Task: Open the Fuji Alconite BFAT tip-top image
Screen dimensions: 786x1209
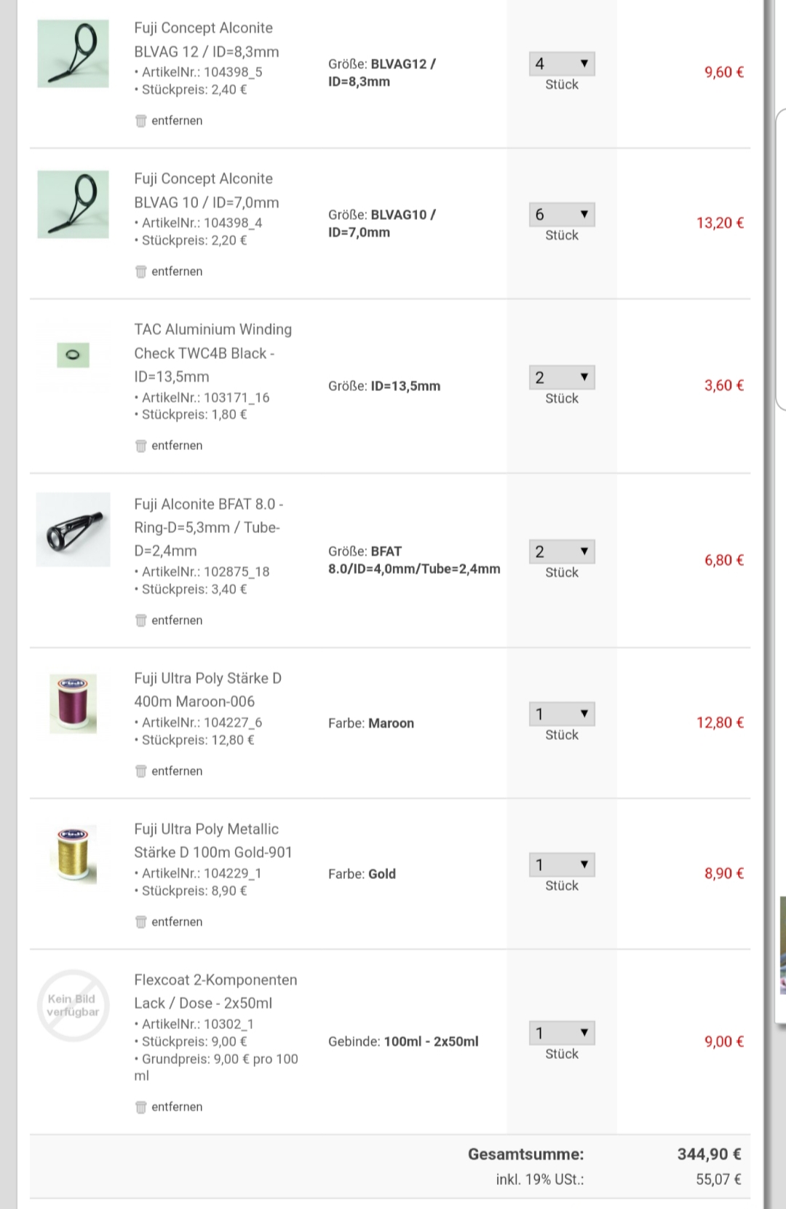Action: [73, 529]
